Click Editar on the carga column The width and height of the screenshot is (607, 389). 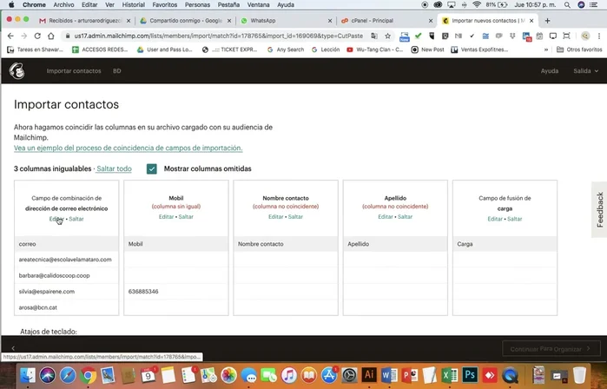coord(495,219)
